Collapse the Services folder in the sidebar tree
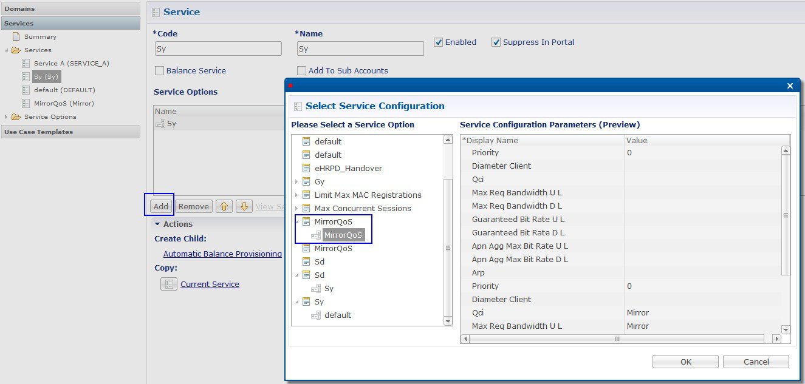 pyautogui.click(x=7, y=50)
